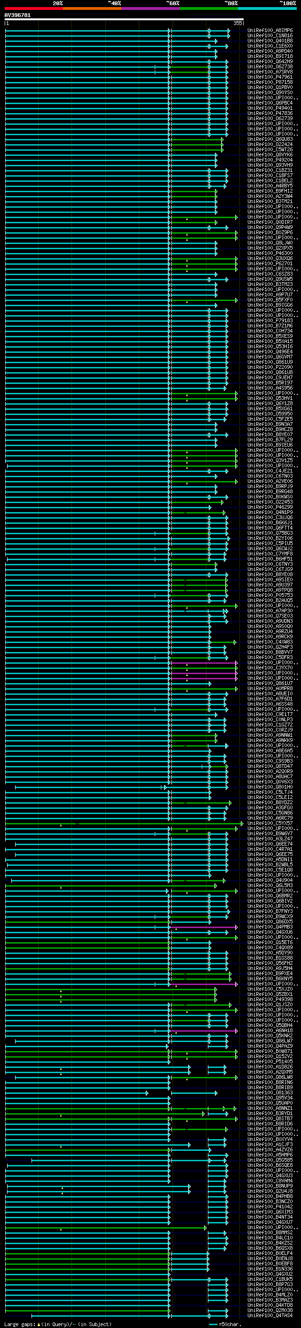Select the UniRef100_P41042 label
The height and width of the screenshot is (1328, 301).
270,1206
